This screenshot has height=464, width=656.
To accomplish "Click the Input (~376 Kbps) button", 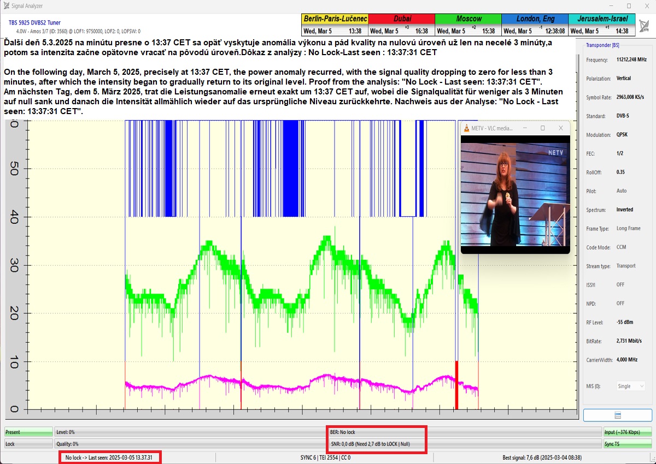I will tap(628, 432).
